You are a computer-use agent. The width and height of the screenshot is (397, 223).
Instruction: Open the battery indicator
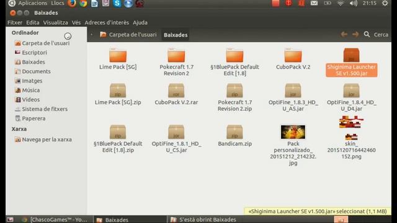328,3
